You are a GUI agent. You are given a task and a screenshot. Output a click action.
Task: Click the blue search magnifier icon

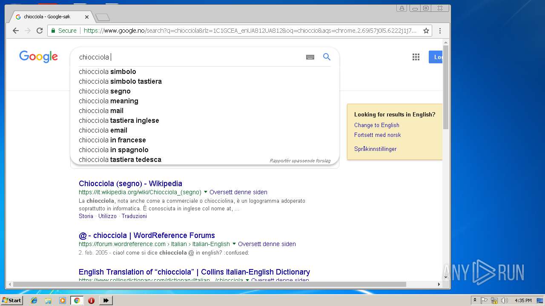click(x=327, y=57)
